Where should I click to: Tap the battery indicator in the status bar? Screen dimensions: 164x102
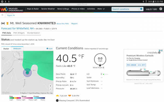[x=153, y=1]
